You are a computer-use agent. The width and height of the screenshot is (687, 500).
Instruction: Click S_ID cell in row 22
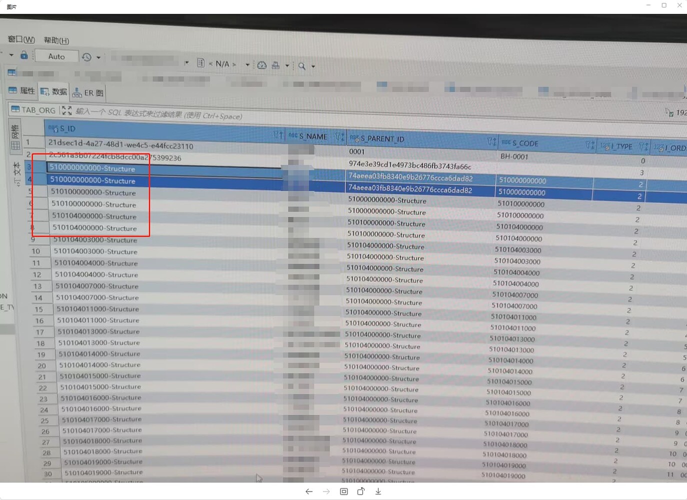(100, 387)
